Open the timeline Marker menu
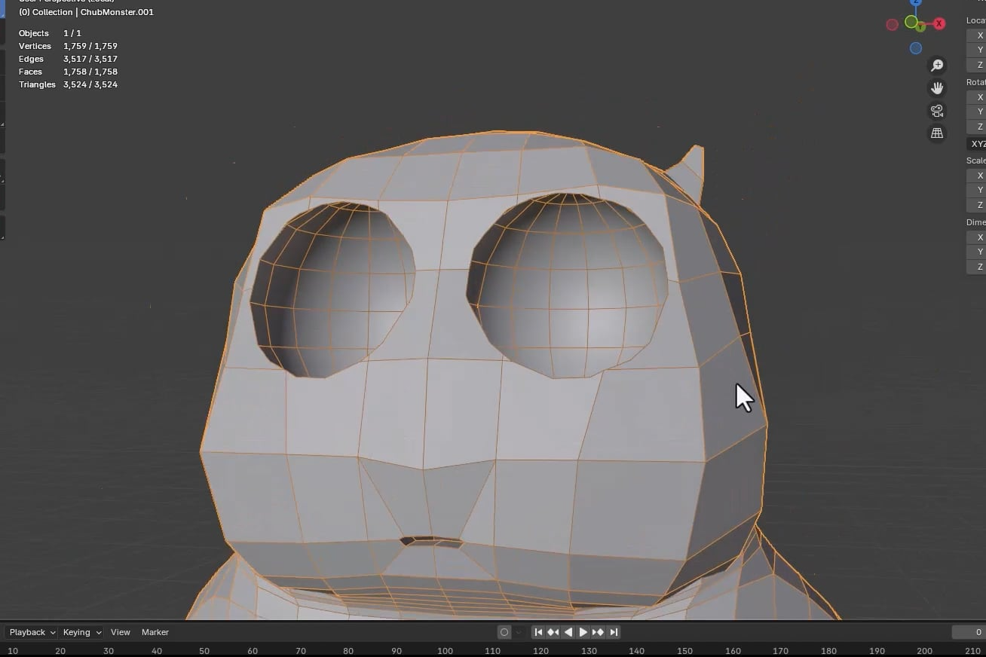 click(155, 632)
